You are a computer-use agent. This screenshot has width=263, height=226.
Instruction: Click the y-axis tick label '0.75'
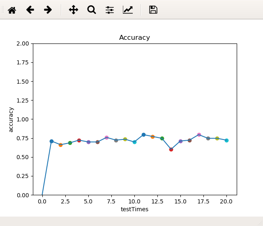23,138
